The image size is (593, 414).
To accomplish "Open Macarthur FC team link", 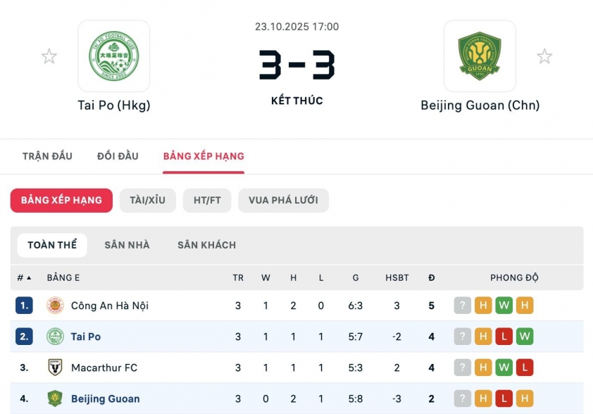I will pyautogui.click(x=104, y=368).
